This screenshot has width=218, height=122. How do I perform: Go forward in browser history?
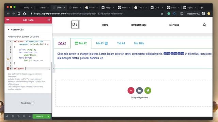point(14,14)
